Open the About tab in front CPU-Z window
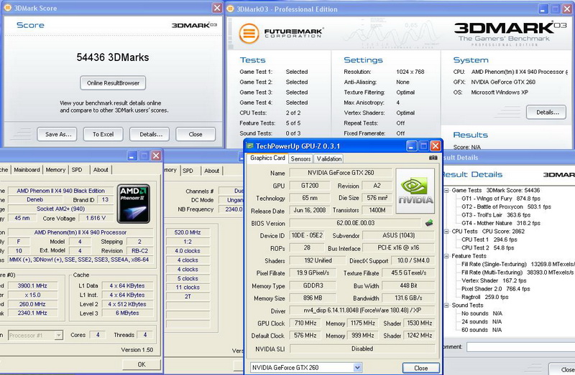Image resolution: width=575 pixels, height=375 pixels. (101, 170)
